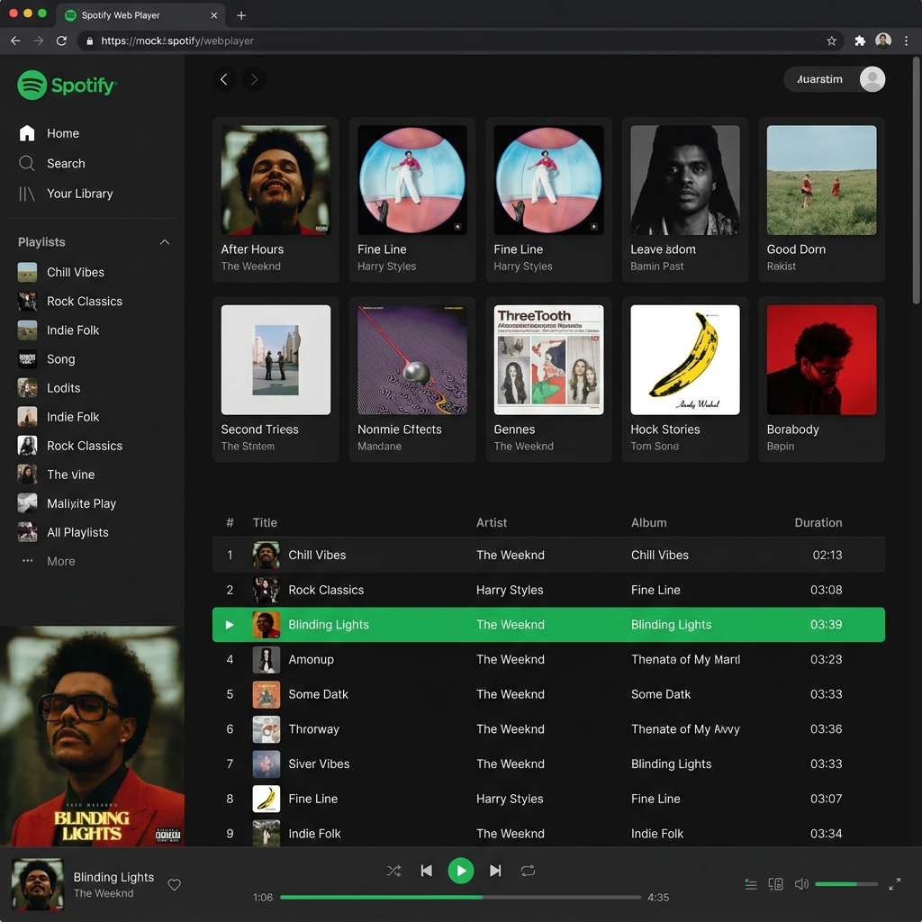The width and height of the screenshot is (922, 922).
Task: Click the Thenate of My Marti album link
Action: coord(685,659)
